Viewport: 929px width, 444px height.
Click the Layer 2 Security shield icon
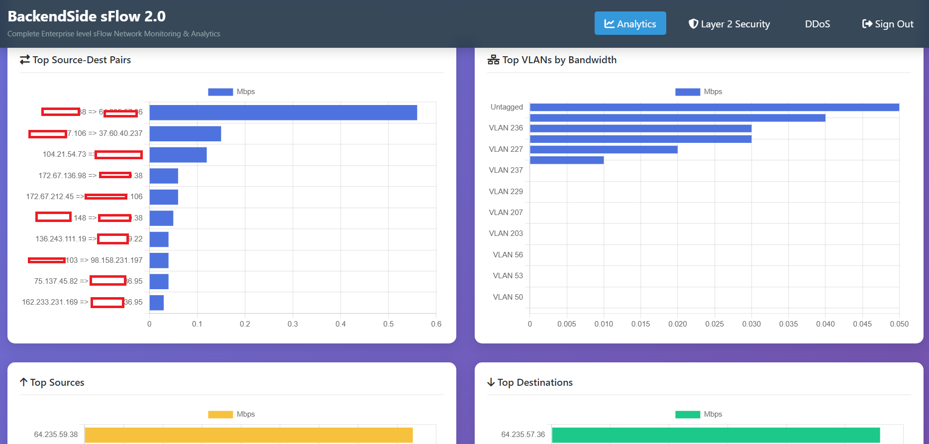click(x=693, y=24)
